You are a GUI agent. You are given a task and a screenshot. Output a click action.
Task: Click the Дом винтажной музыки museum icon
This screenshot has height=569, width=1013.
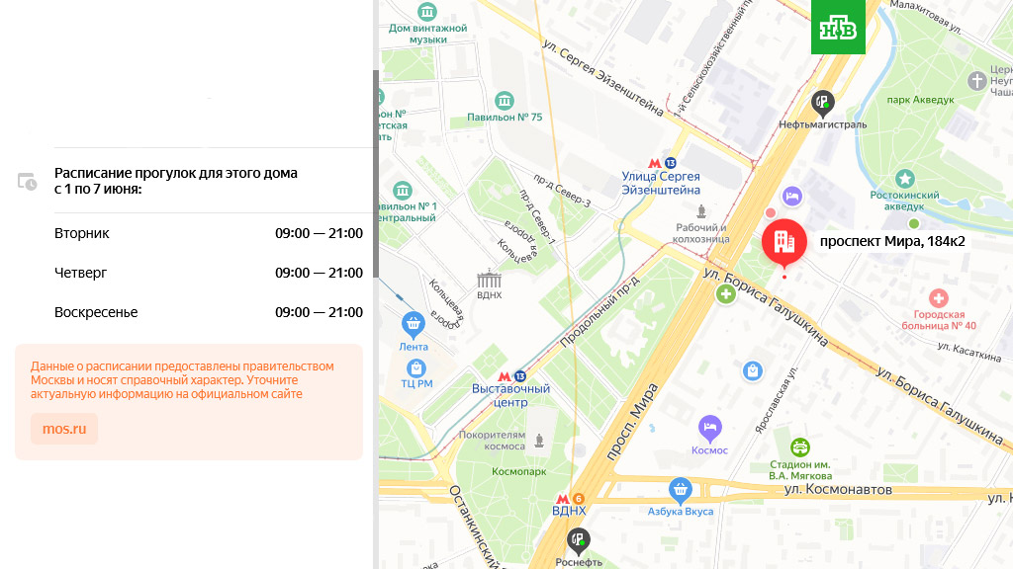coord(426,12)
